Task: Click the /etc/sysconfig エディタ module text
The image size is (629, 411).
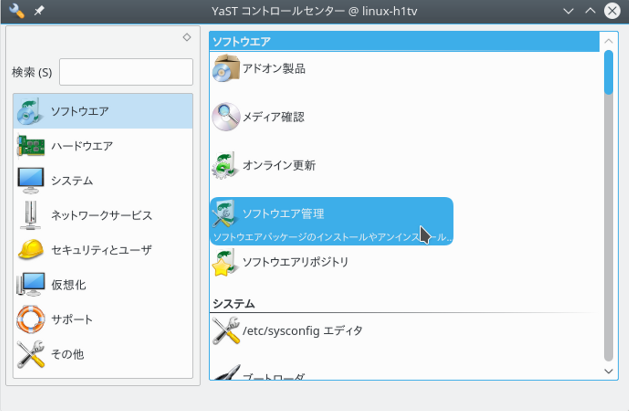Action: point(303,331)
